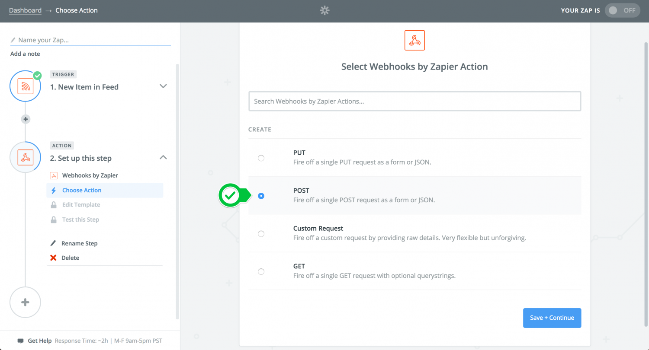Select the PUT radio button

(x=261, y=158)
